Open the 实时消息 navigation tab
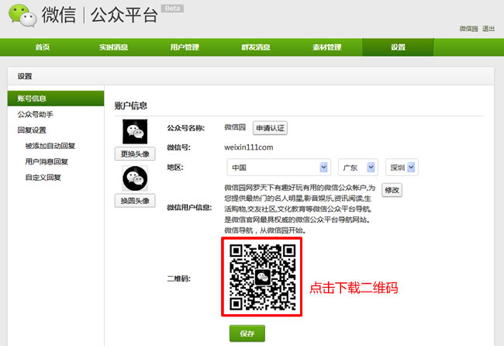This screenshot has height=346, width=504. (x=113, y=47)
